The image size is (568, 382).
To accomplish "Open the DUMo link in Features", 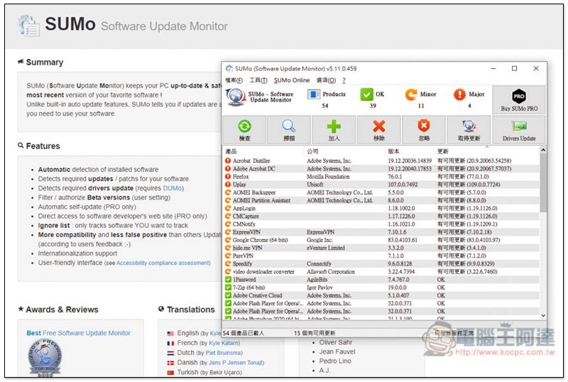I will [172, 188].
